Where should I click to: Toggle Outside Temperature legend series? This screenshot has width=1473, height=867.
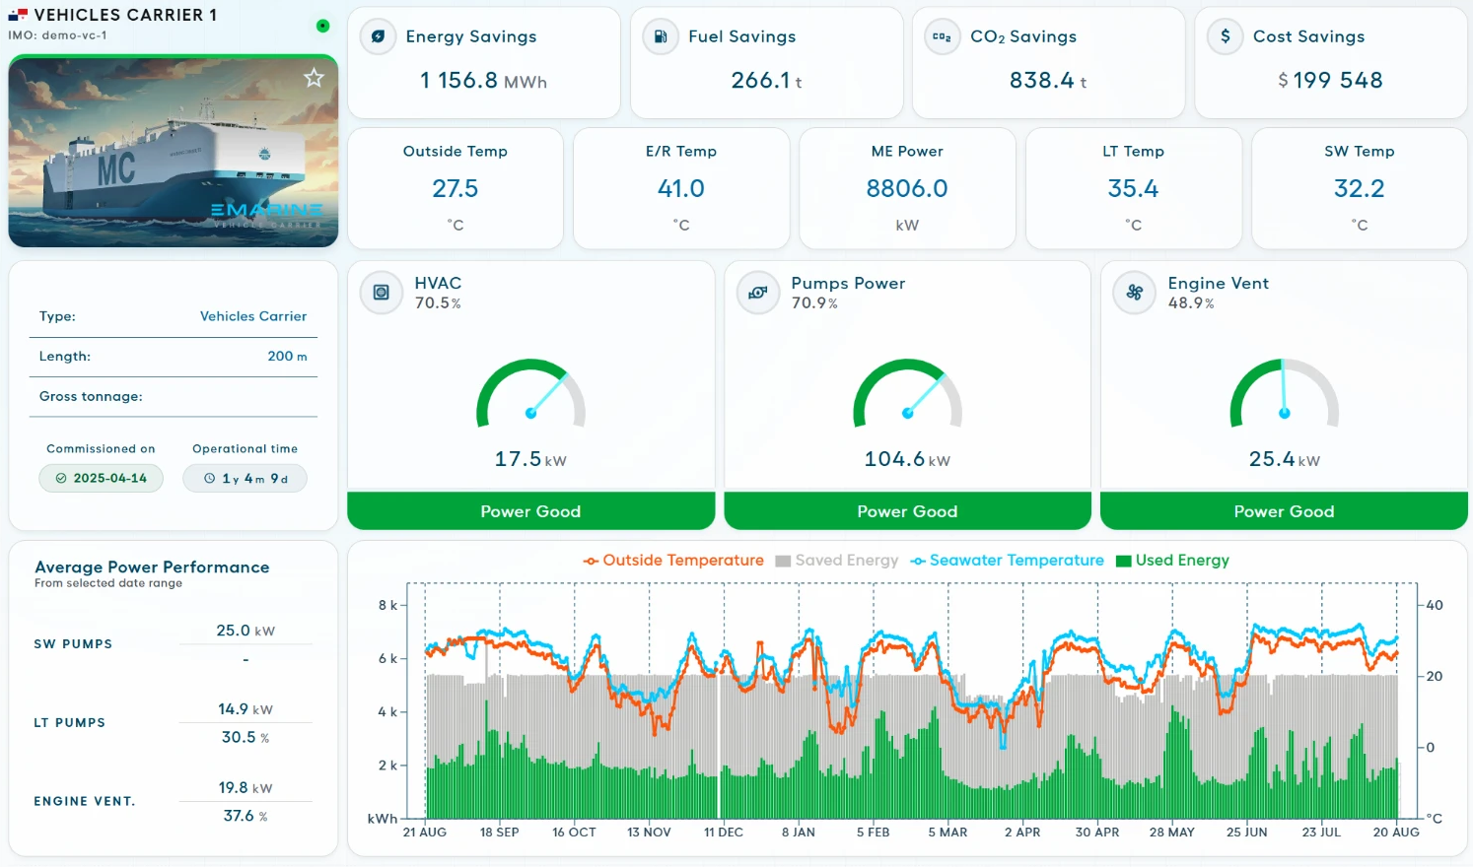[x=673, y=560]
